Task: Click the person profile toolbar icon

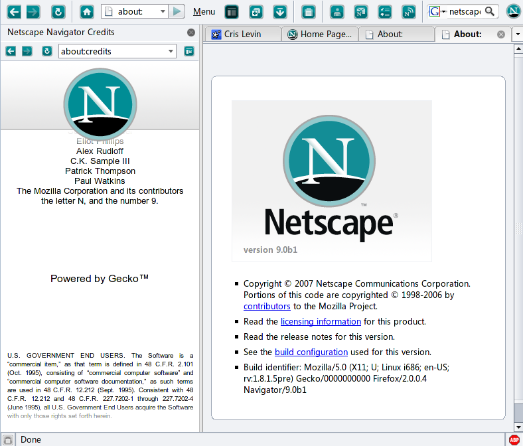Action: [x=337, y=12]
